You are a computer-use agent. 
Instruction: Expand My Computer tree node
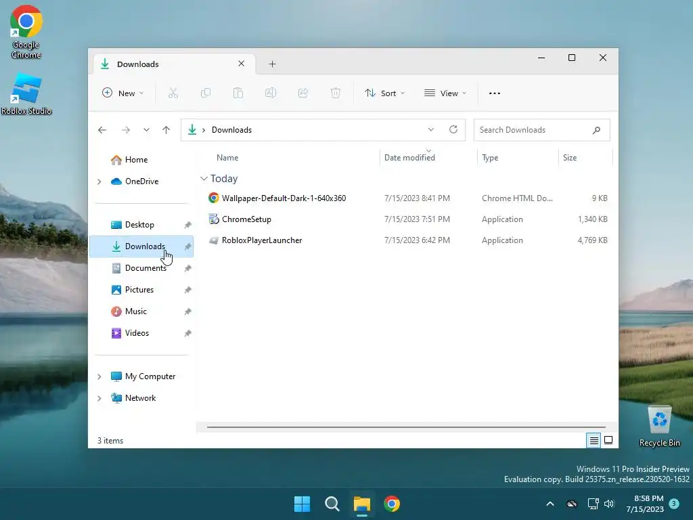(x=99, y=376)
